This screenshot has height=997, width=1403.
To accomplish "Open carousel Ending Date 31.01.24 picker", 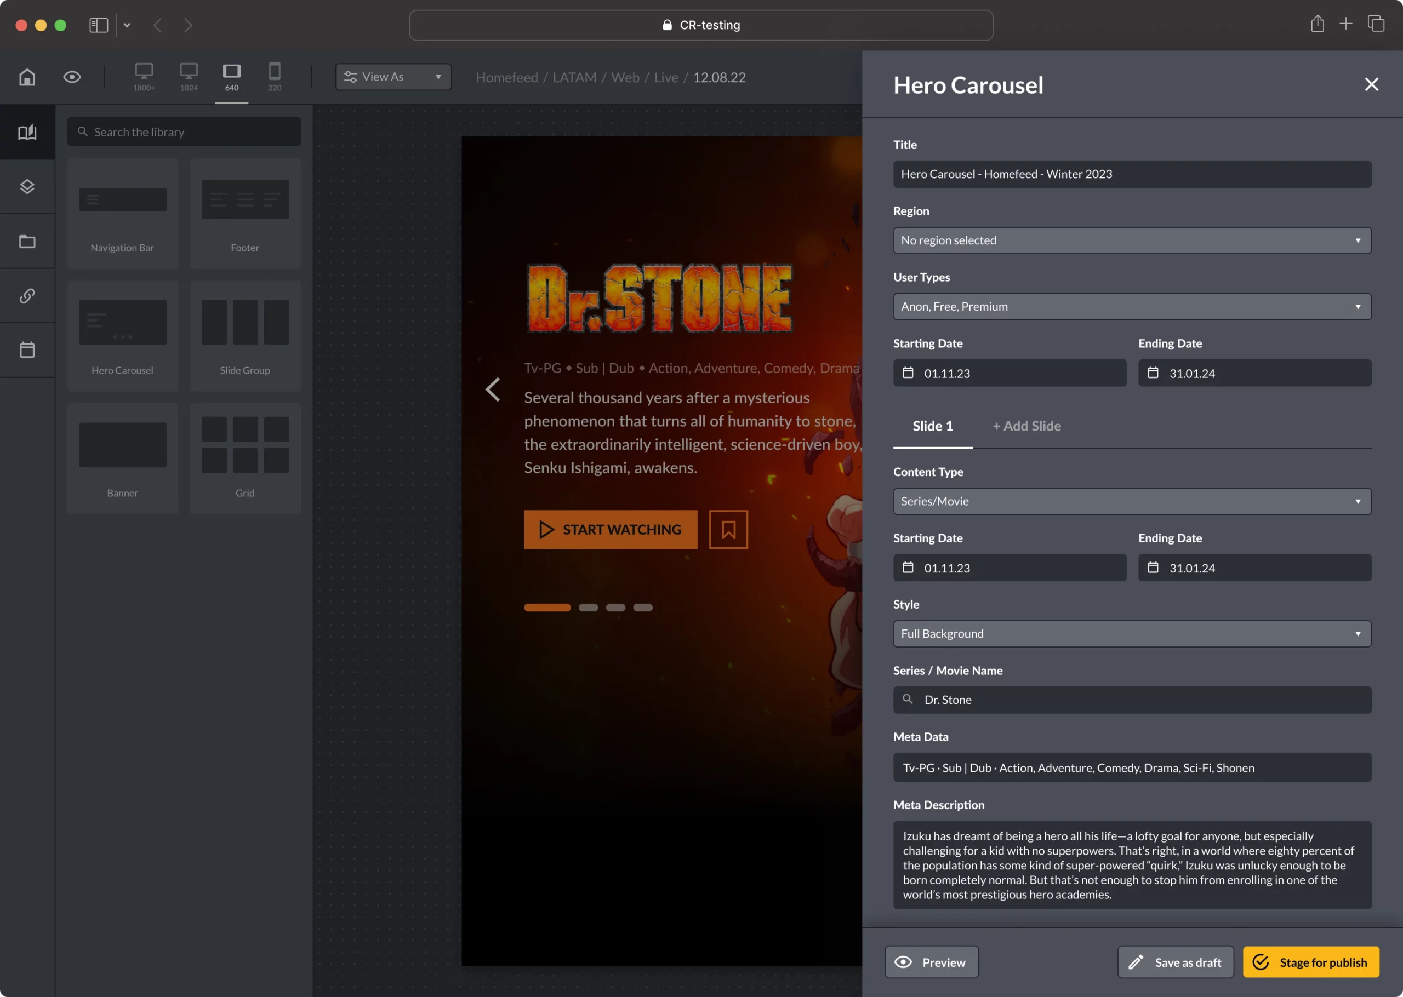I will tap(1254, 373).
